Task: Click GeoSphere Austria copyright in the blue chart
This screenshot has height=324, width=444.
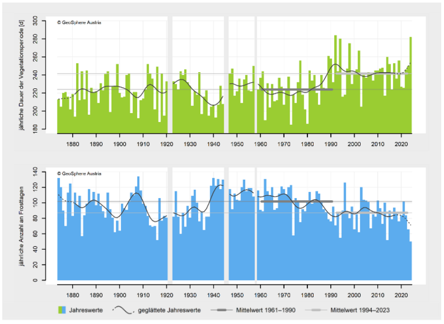Action: tap(79, 170)
